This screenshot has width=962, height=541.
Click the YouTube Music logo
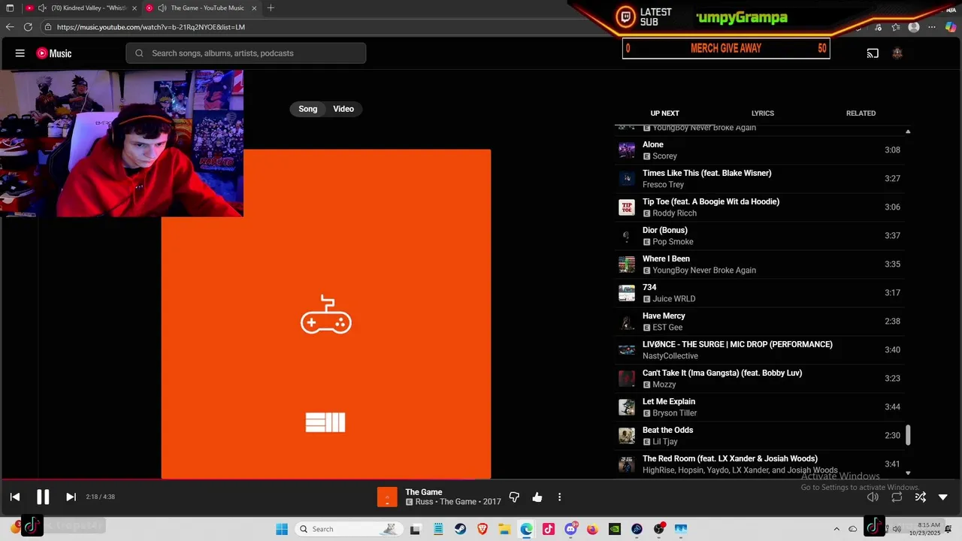(54, 53)
